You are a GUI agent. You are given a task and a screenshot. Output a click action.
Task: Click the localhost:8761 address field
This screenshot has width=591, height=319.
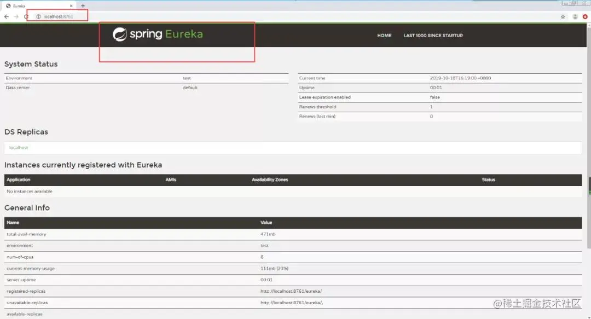58,16
